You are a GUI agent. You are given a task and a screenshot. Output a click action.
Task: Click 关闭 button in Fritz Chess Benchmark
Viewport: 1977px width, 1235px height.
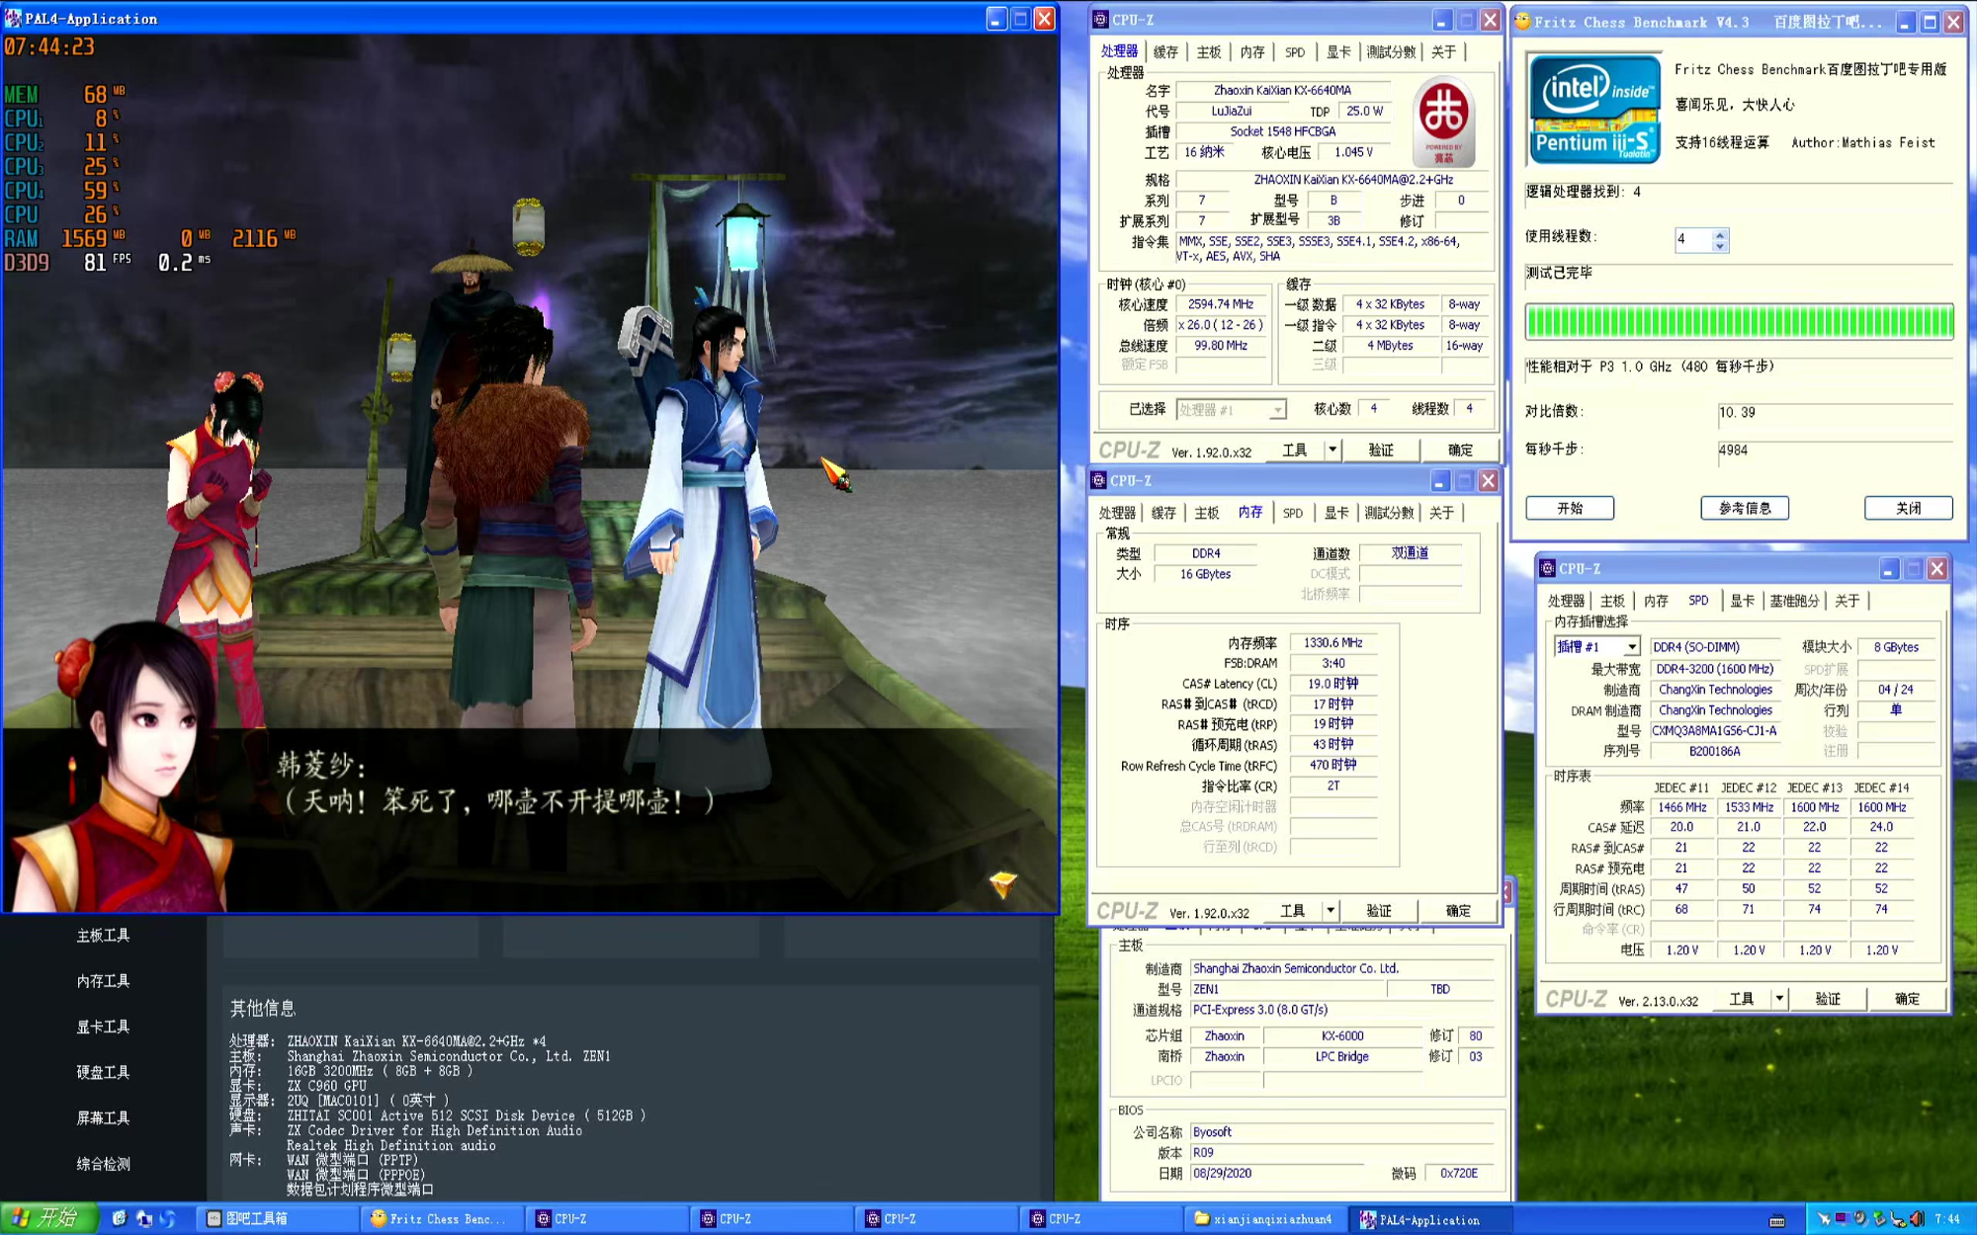point(1909,508)
